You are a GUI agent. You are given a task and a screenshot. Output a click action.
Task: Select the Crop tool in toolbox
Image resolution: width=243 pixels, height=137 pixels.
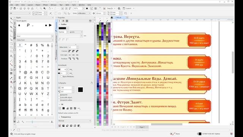pos(11,27)
